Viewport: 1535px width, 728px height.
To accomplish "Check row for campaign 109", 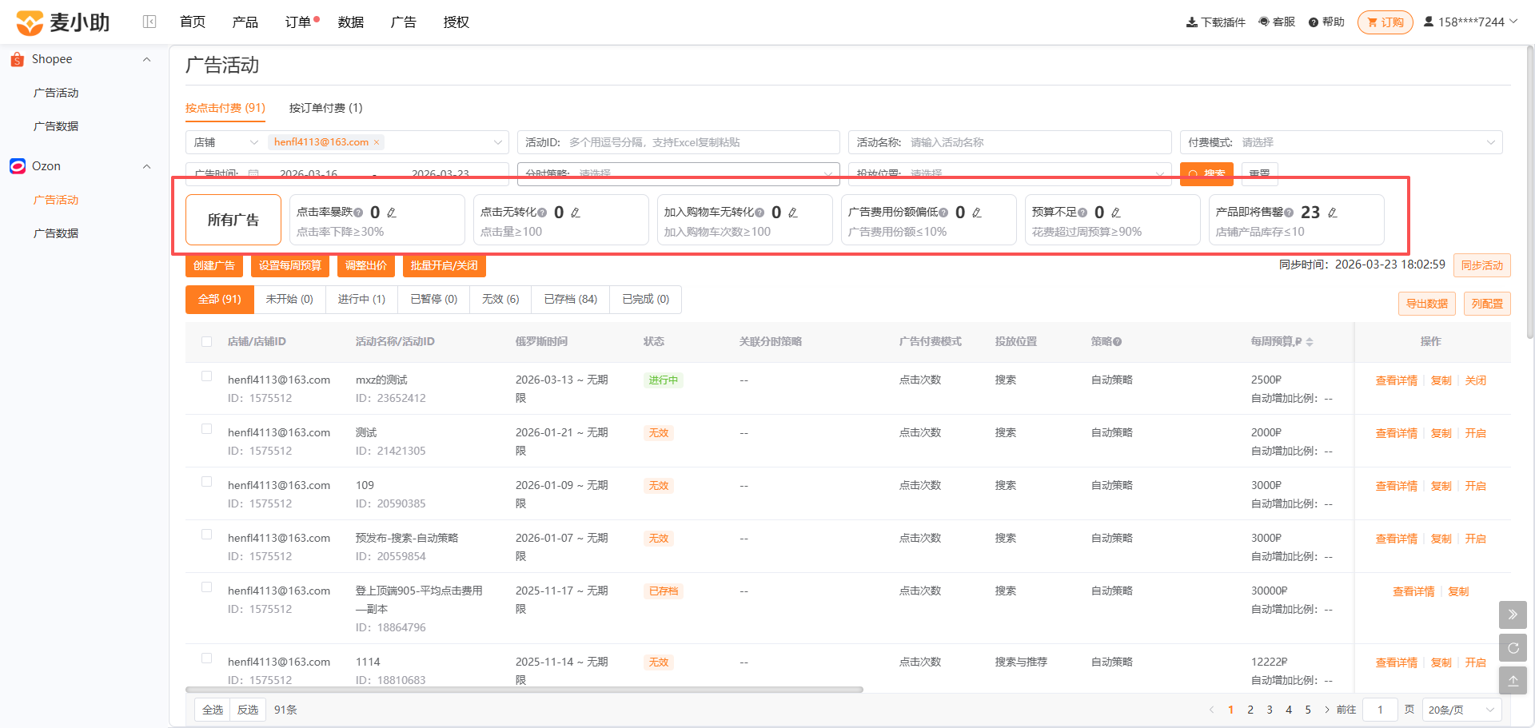I will coord(207,482).
